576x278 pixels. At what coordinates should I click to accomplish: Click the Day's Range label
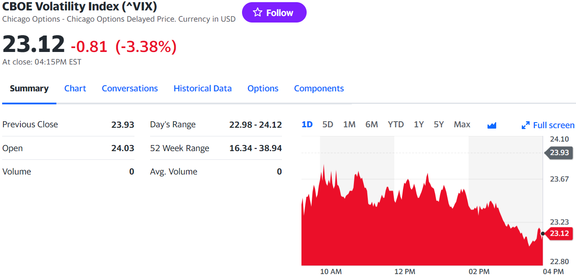click(173, 125)
